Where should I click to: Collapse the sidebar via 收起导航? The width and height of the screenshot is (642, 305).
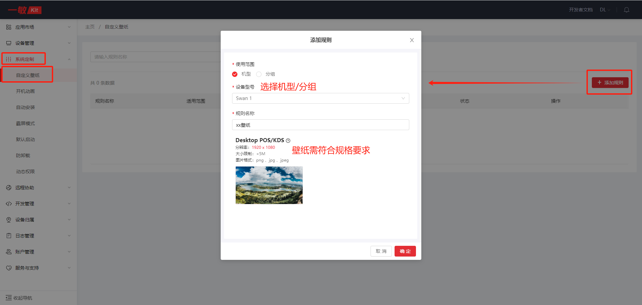pos(19,298)
